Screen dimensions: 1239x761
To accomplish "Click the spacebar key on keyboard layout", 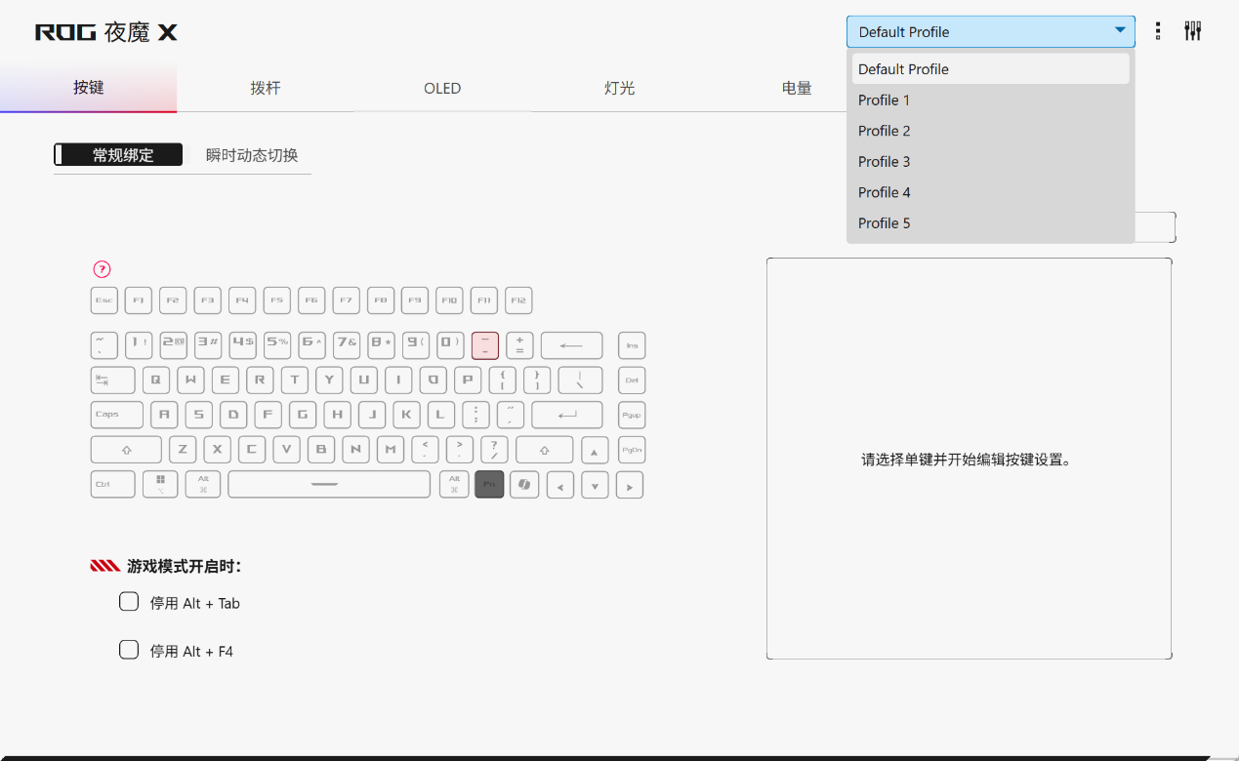I will (x=329, y=485).
